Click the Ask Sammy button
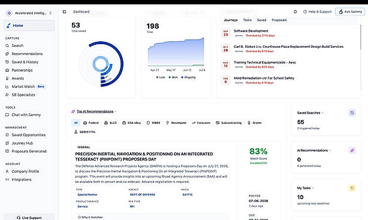The height and width of the screenshot is (220, 368). [350, 11]
